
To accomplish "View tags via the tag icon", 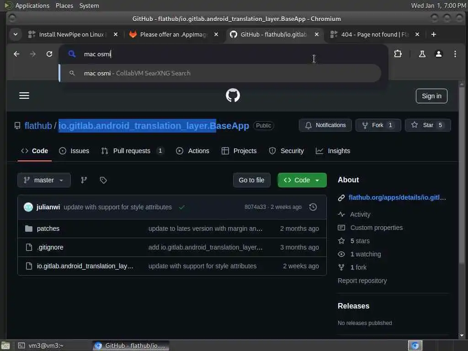I will (103, 180).
